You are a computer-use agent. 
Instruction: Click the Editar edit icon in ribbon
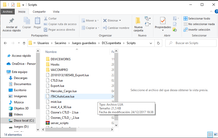[175, 24]
